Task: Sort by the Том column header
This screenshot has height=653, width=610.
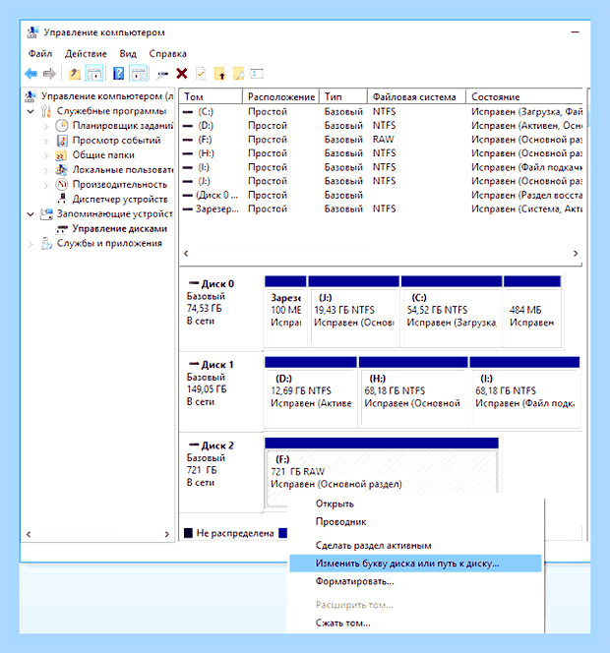Action: 211,96
